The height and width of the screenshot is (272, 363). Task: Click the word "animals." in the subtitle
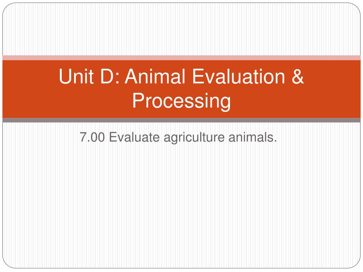(252, 137)
